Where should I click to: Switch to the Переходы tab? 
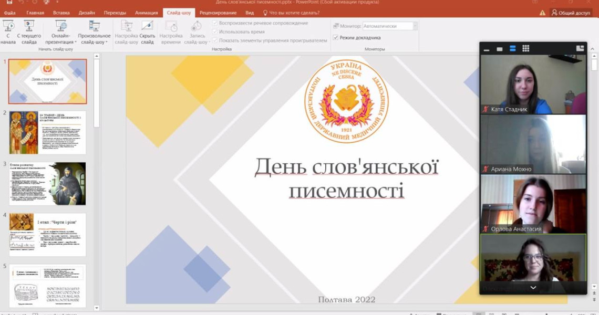[115, 13]
